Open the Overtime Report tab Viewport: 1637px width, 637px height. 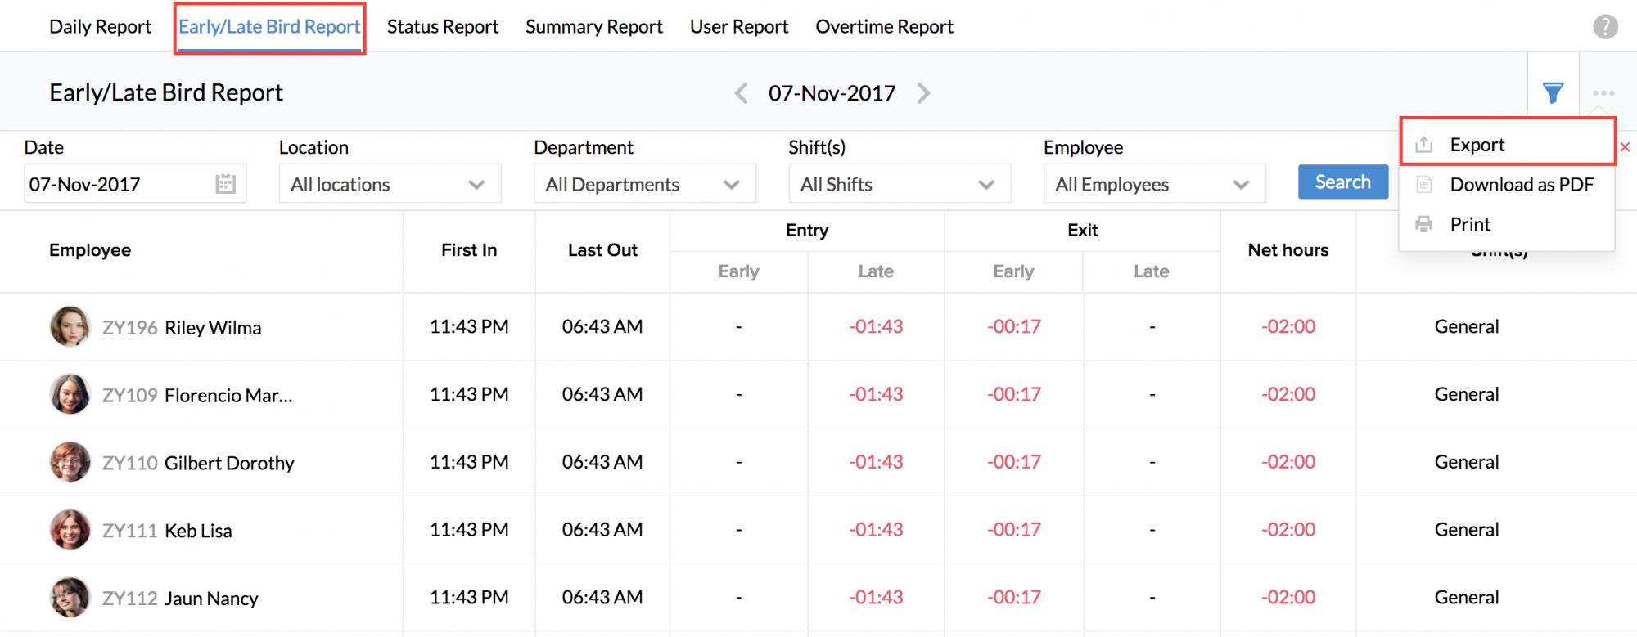(884, 27)
